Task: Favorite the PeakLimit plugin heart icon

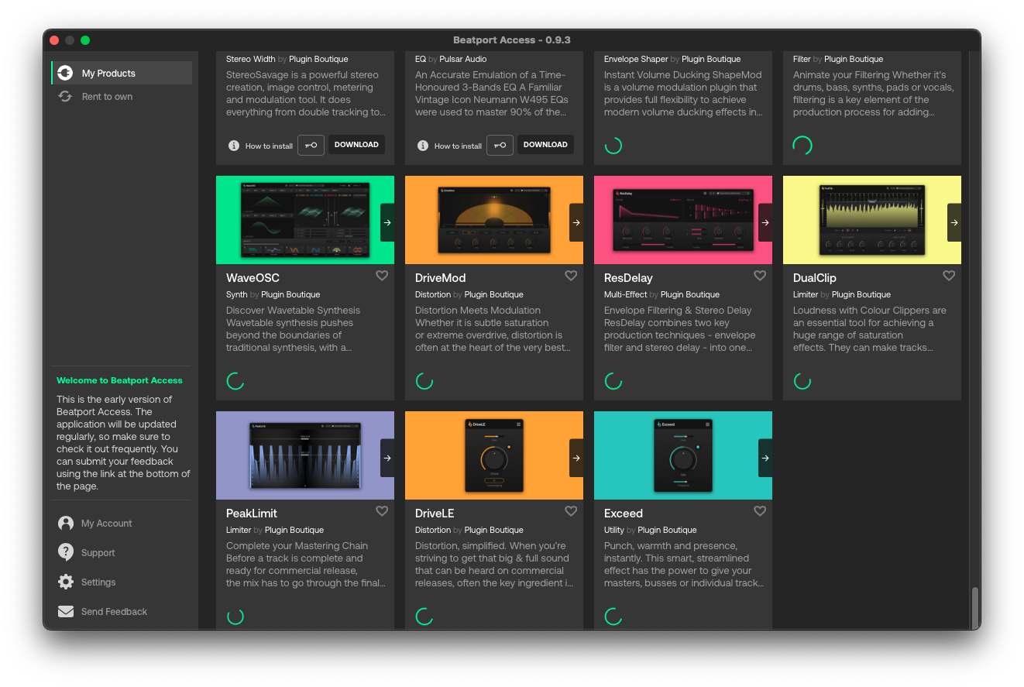Action: (x=382, y=511)
